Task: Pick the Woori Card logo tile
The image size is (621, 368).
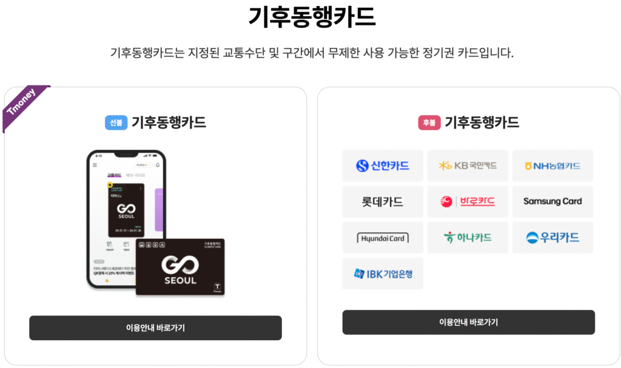Action: [x=552, y=238]
